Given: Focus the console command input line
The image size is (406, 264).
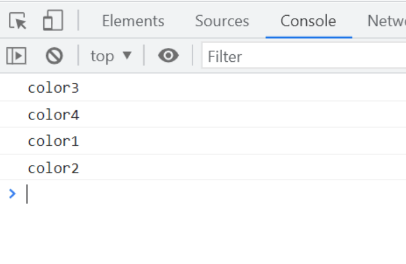Looking at the screenshot, I should click(x=175, y=194).
